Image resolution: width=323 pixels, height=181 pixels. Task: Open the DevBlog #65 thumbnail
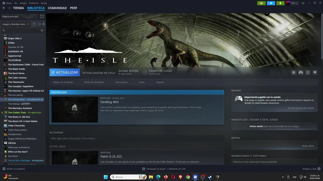pyautogui.click(x=75, y=109)
